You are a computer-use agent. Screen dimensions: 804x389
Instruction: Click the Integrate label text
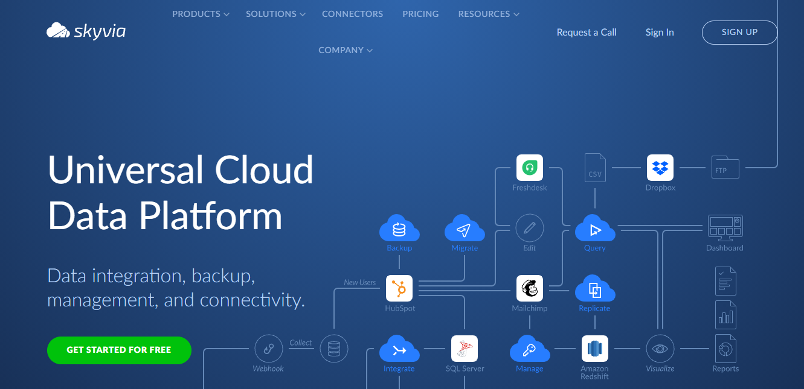[399, 368]
